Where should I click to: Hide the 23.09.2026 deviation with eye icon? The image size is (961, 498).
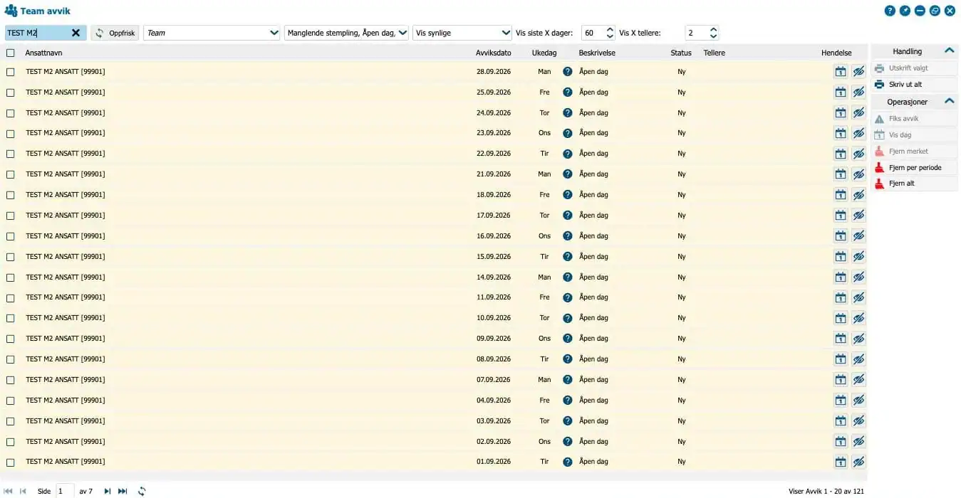pos(858,133)
